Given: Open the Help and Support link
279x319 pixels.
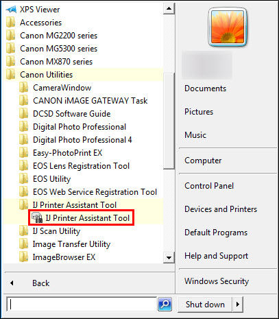Looking at the screenshot, I should (216, 256).
